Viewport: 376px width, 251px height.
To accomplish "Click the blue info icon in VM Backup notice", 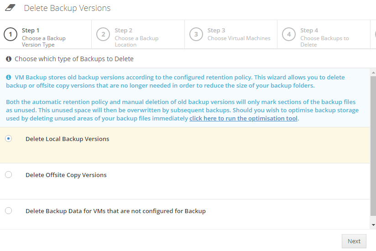I will (x=9, y=77).
